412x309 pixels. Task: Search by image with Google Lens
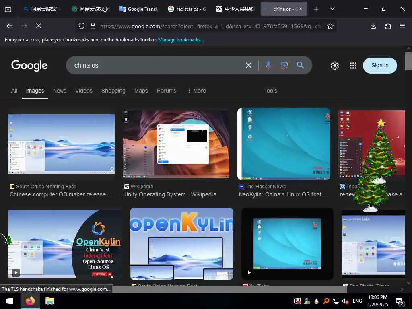click(284, 65)
